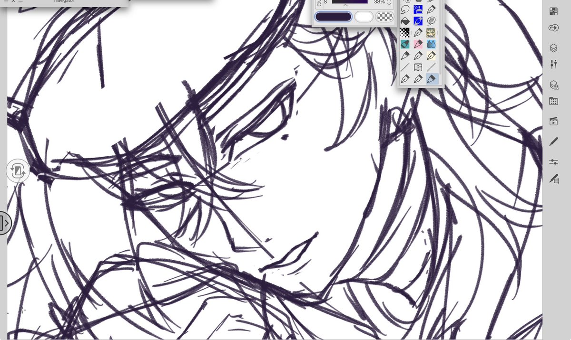Open the color set grid panel
The height and width of the screenshot is (340, 571).
(553, 12)
